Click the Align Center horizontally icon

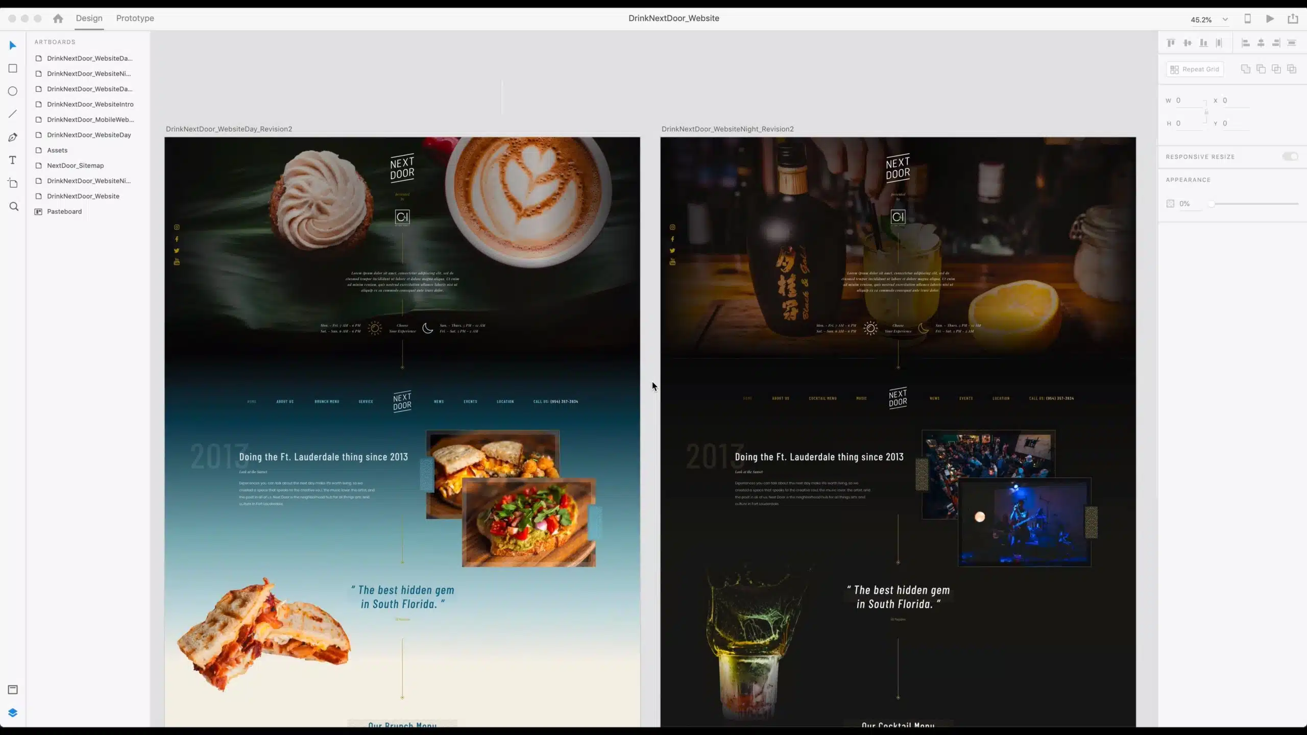click(x=1261, y=43)
